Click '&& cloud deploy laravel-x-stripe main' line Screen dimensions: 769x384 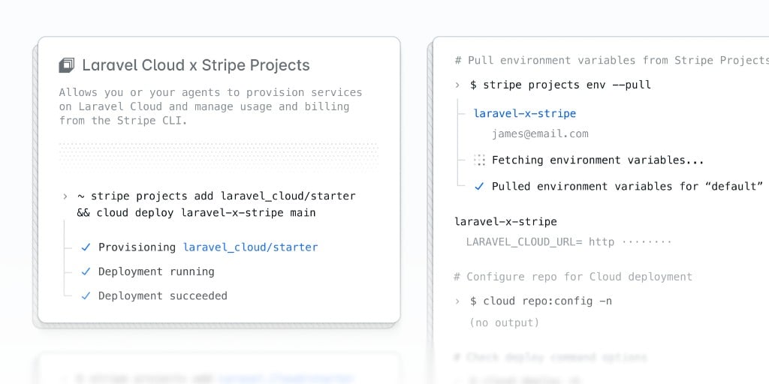point(196,213)
